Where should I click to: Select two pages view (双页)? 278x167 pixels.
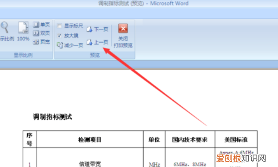(x=41, y=33)
